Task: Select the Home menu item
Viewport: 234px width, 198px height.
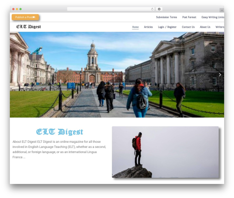Action: click(x=135, y=27)
